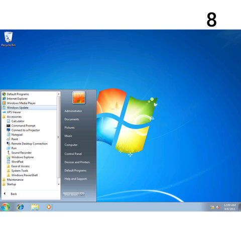Select Windows Update in the programs list

click(x=29, y=107)
